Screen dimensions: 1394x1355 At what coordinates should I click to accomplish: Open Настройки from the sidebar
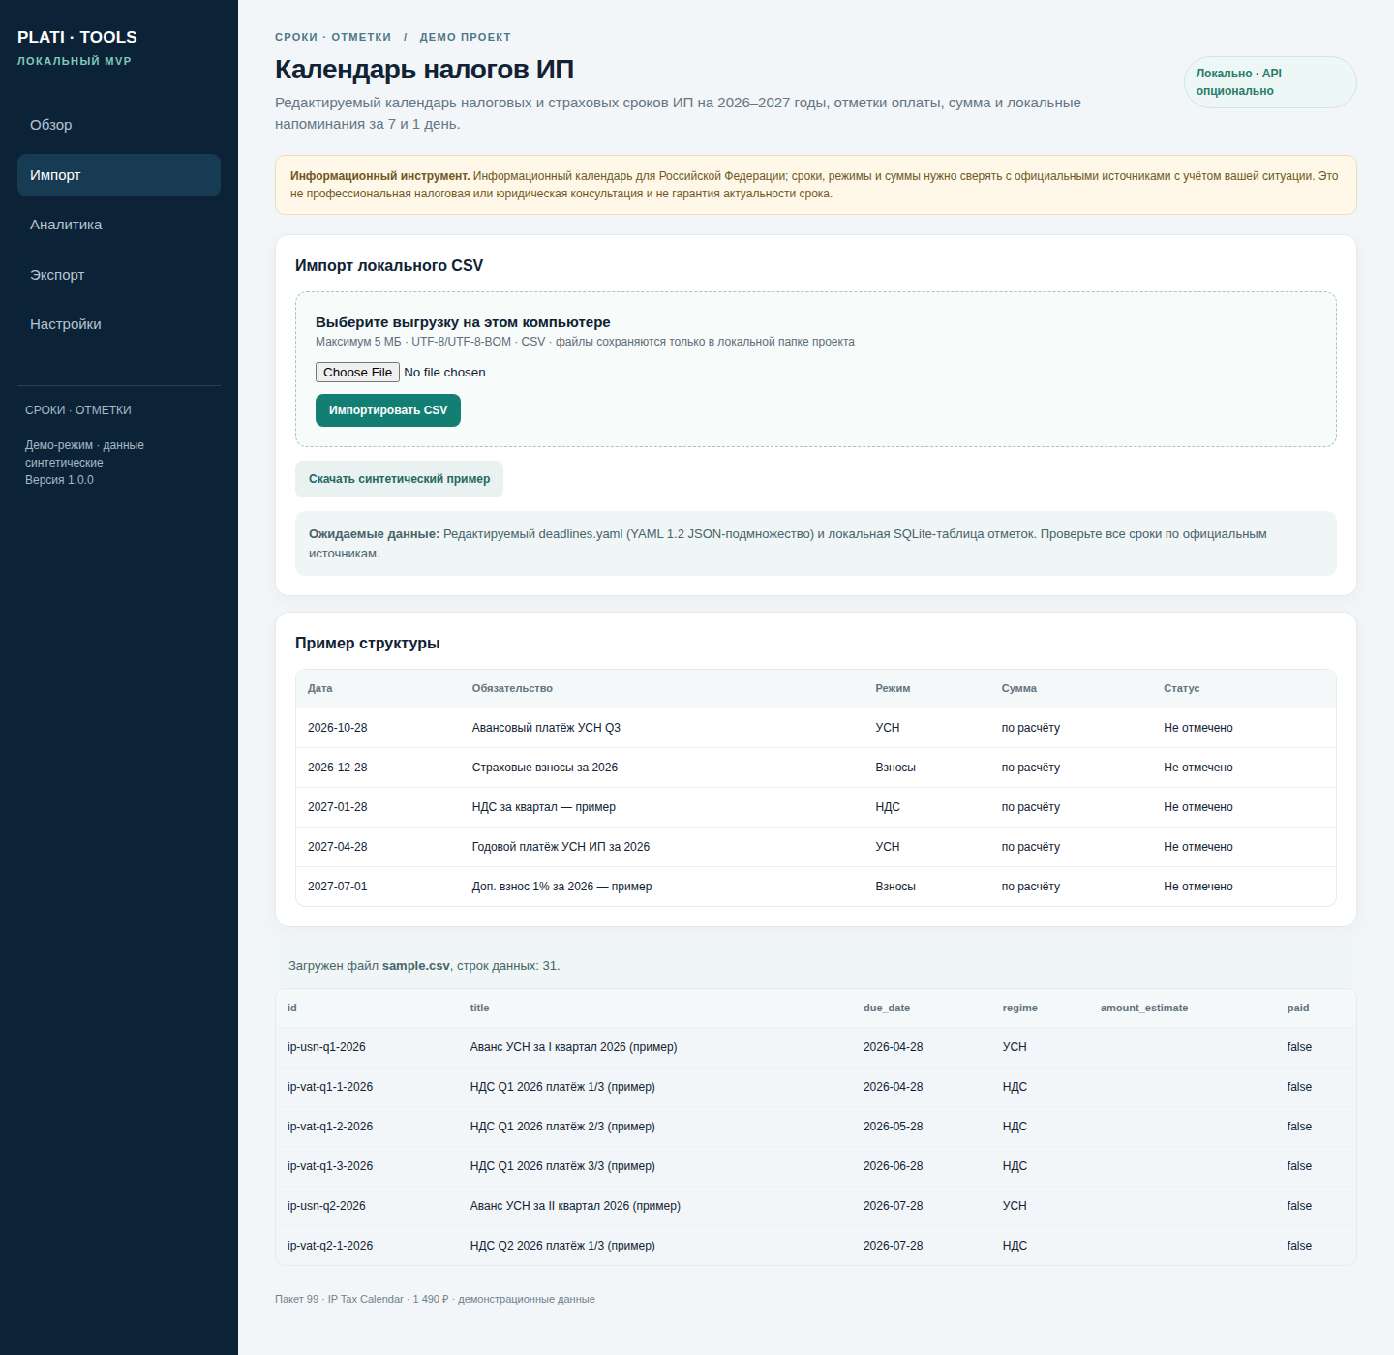click(119, 324)
